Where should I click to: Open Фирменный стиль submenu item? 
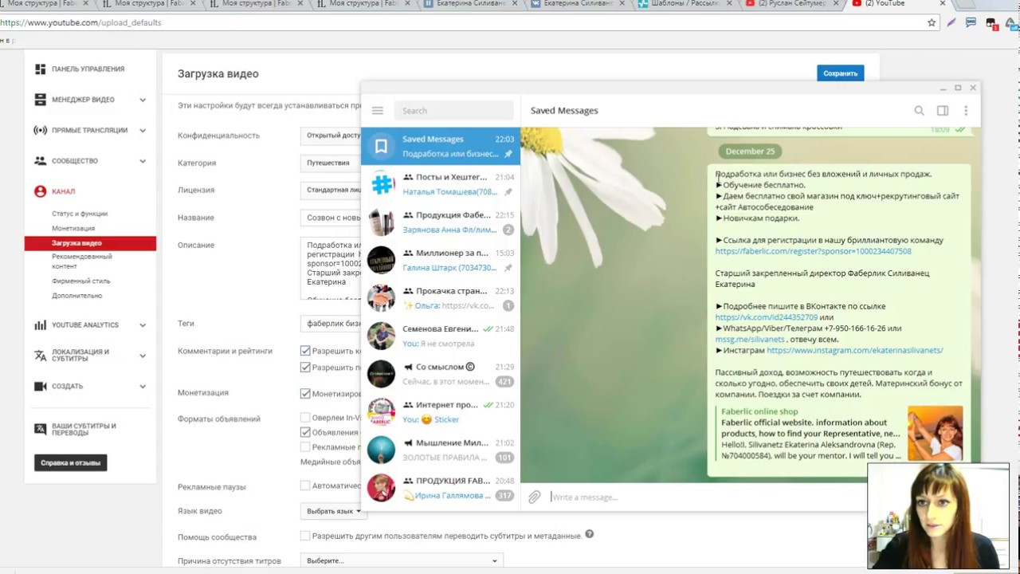pos(81,281)
